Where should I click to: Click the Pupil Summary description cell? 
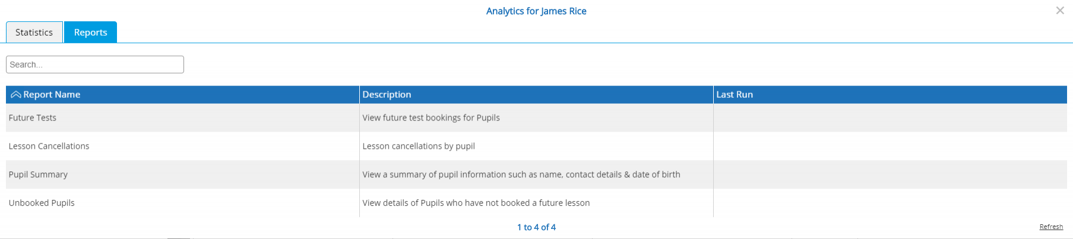coord(536,175)
